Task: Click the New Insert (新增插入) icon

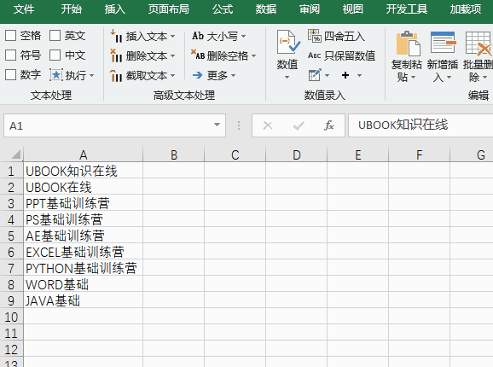Action: 443,42
